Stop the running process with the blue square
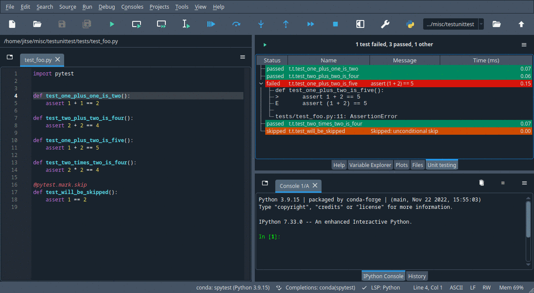Image resolution: width=534 pixels, height=293 pixels. [335, 24]
